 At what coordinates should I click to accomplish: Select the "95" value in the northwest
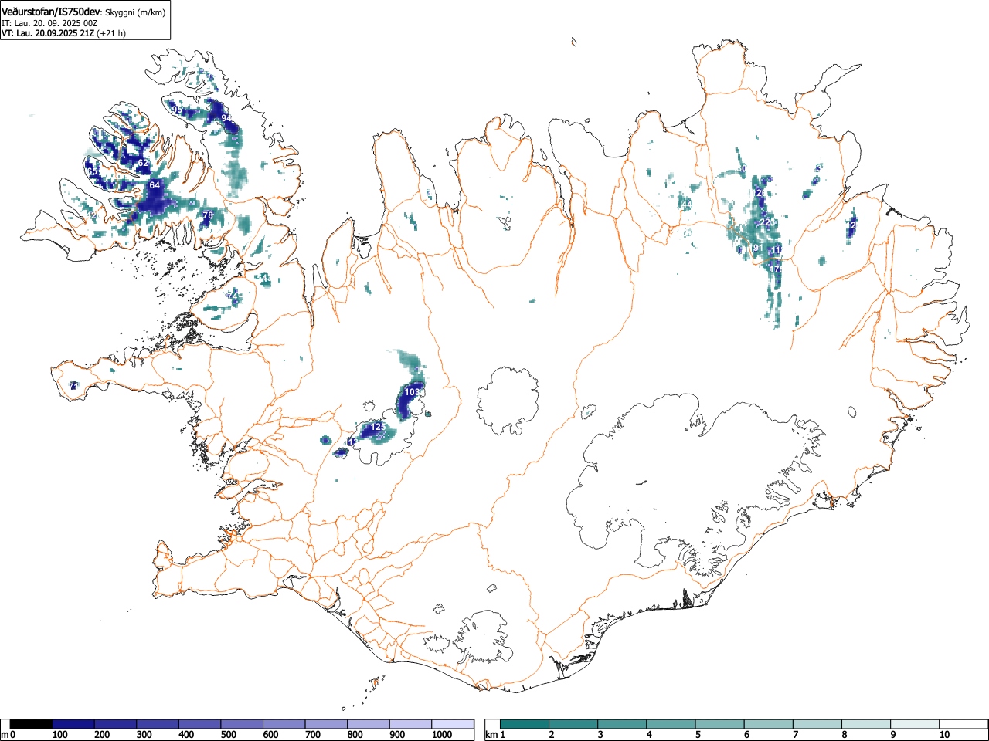(x=178, y=110)
